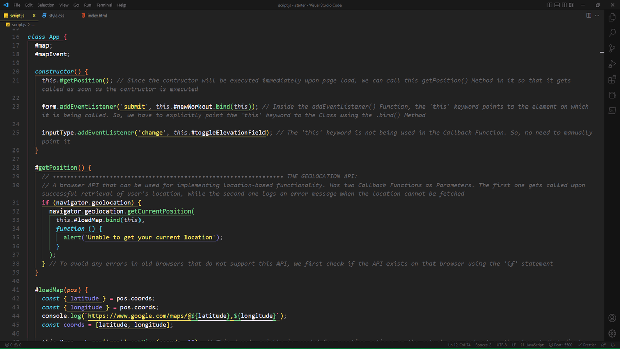Close the script.js tab

[x=34, y=16]
